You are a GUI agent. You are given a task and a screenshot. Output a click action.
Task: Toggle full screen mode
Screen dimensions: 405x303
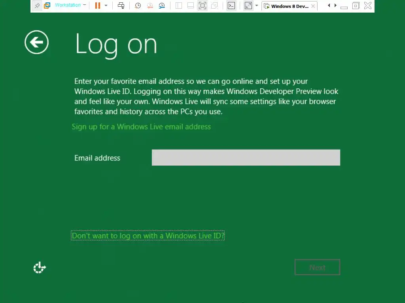202,6
